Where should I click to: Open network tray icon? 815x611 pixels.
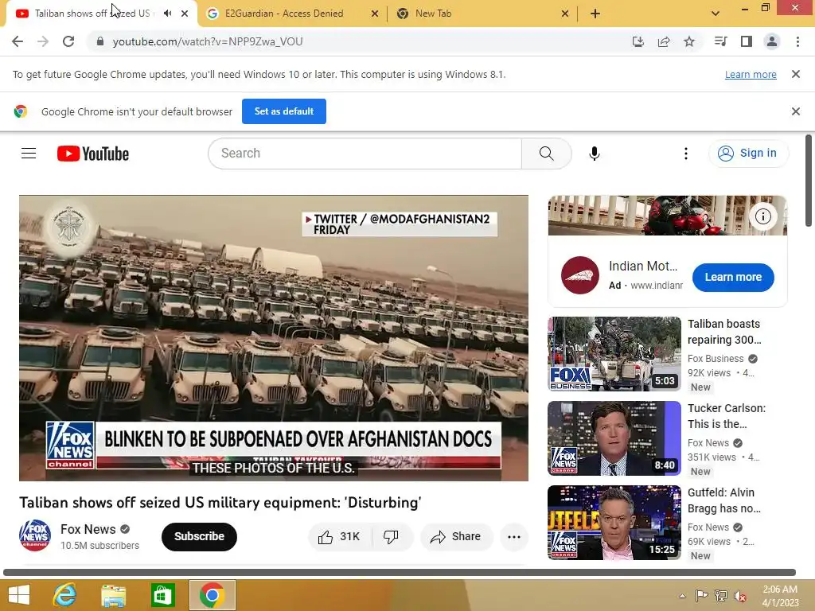click(x=721, y=595)
